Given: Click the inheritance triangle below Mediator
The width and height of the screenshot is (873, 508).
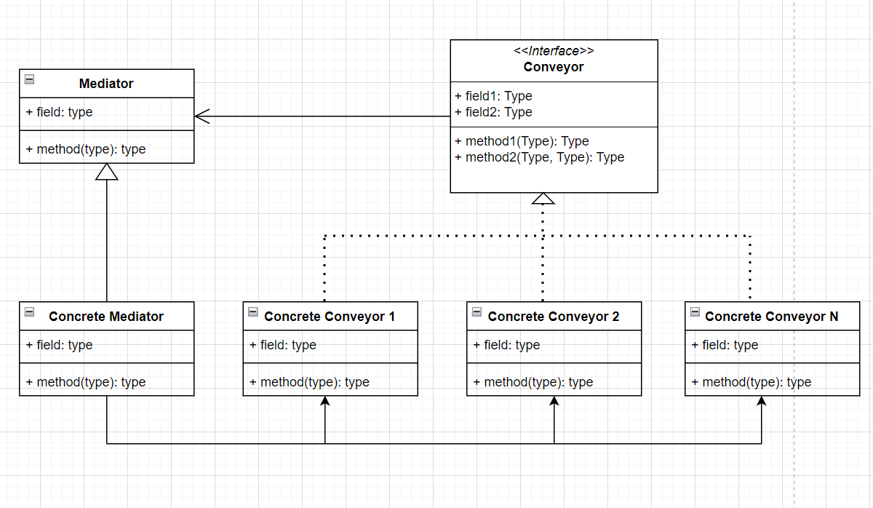Looking at the screenshot, I should coord(108,171).
